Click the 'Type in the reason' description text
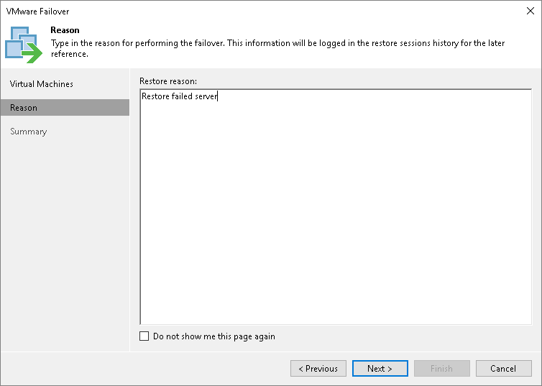This screenshot has height=386, width=542. pos(277,48)
